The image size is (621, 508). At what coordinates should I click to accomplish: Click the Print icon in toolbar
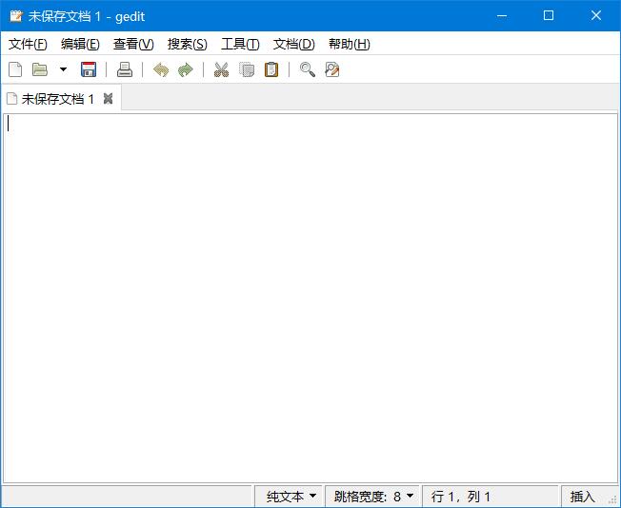pyautogui.click(x=125, y=69)
